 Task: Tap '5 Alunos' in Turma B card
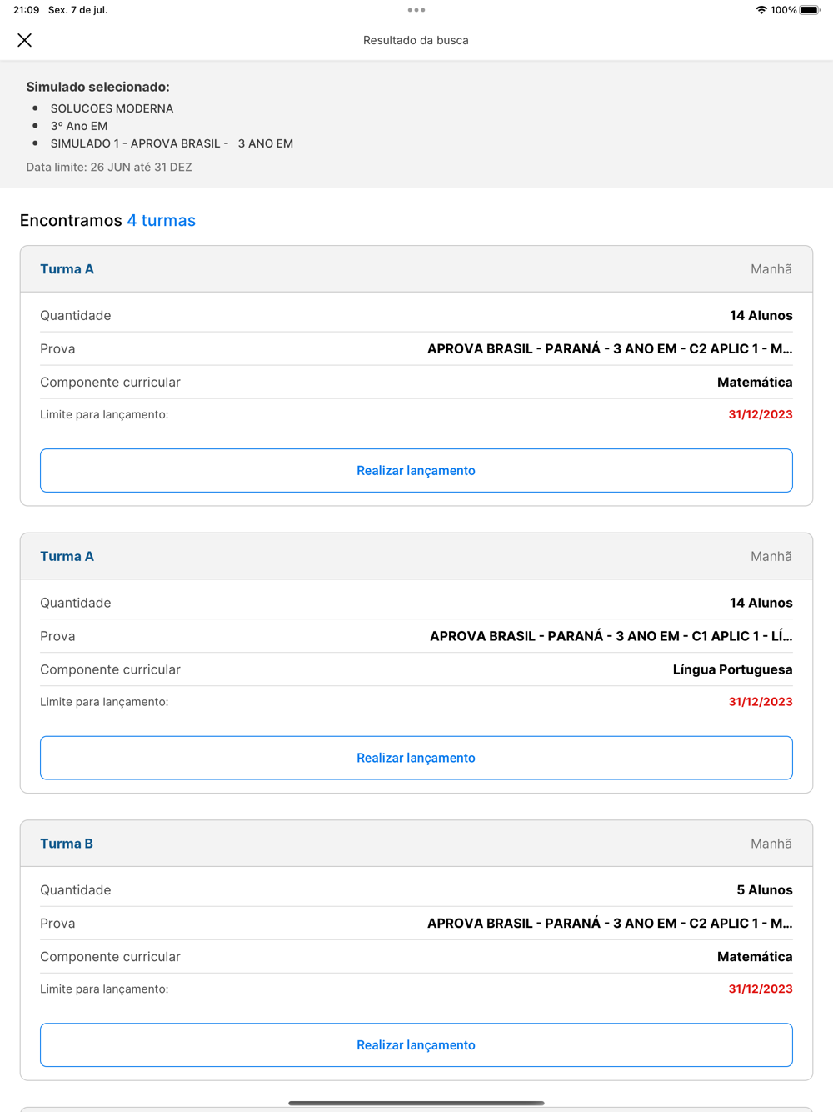point(765,890)
